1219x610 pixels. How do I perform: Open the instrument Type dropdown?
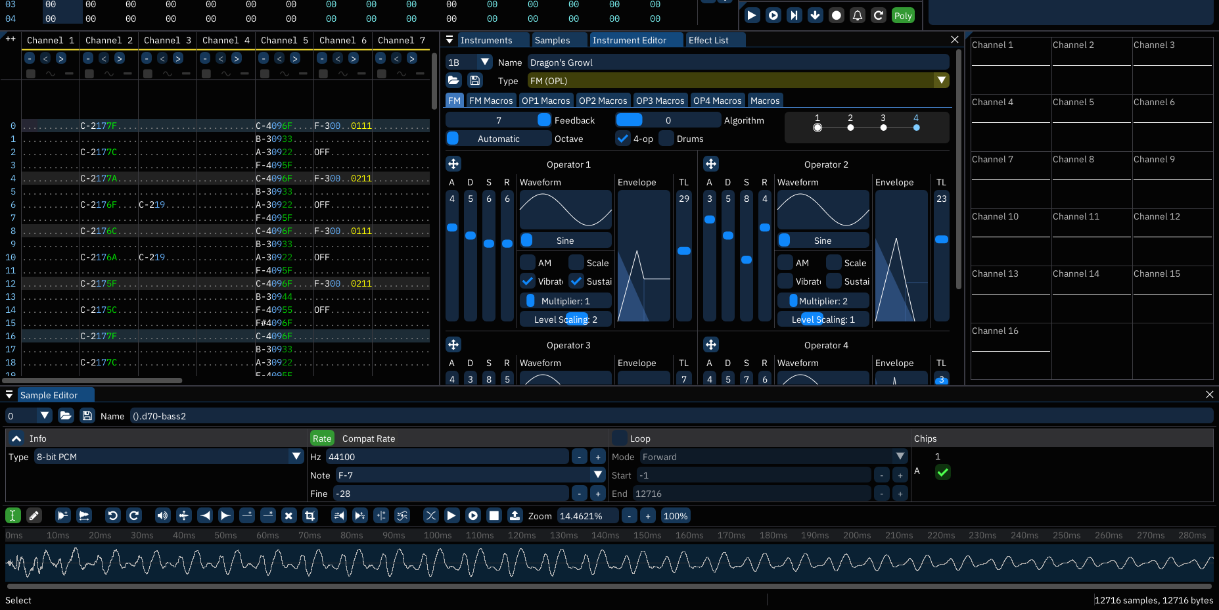tap(942, 80)
